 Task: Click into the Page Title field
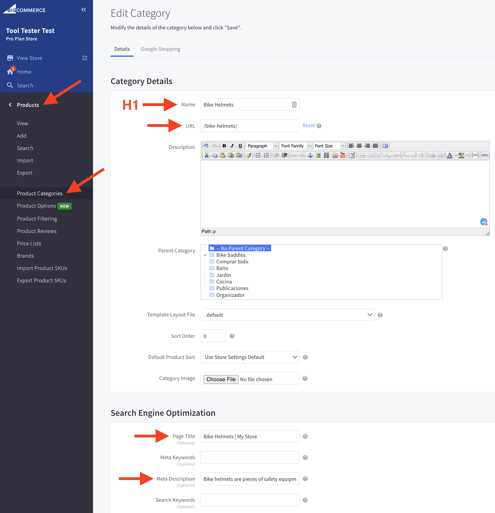tap(250, 436)
